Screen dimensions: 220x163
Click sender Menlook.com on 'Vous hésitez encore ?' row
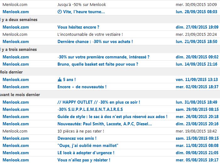pyautogui.click(x=16, y=27)
